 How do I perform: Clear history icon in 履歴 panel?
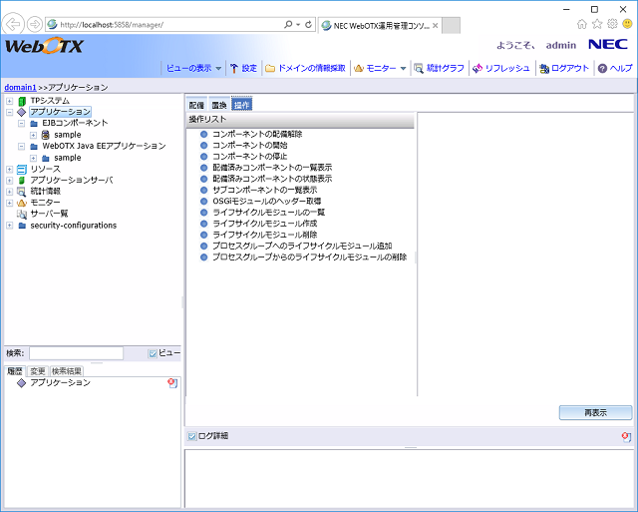coord(172,383)
